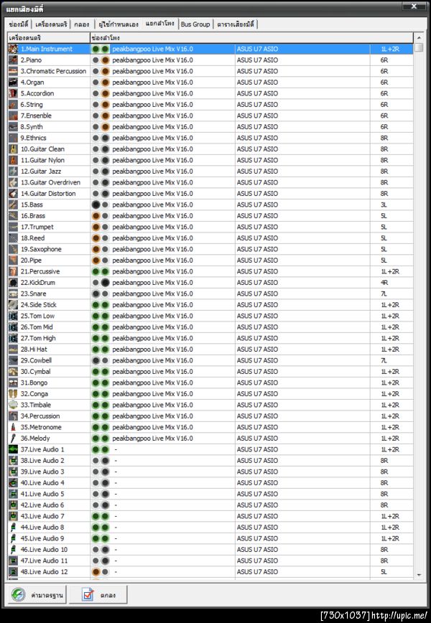431x623 pixels.
Task: Select the KickDrum icon
Action: click(x=13, y=283)
